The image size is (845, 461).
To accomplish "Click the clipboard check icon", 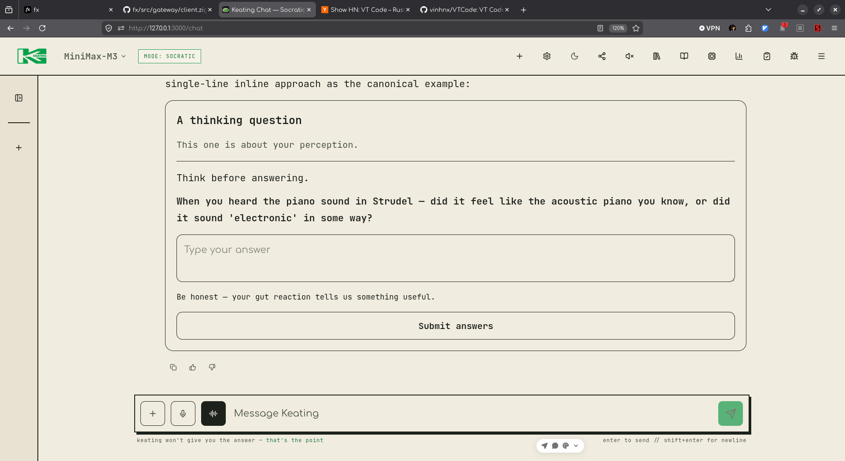I will point(767,56).
